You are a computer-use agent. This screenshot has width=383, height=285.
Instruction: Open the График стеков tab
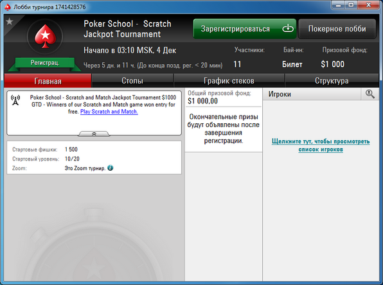[229, 80]
